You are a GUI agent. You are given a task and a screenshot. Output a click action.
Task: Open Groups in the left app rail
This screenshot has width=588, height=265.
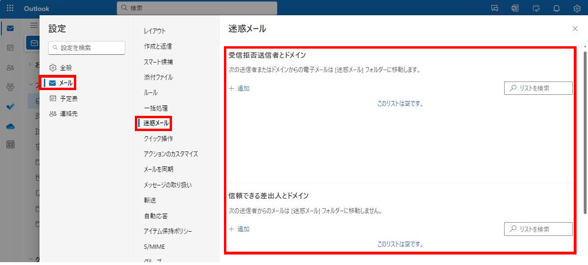tap(10, 87)
